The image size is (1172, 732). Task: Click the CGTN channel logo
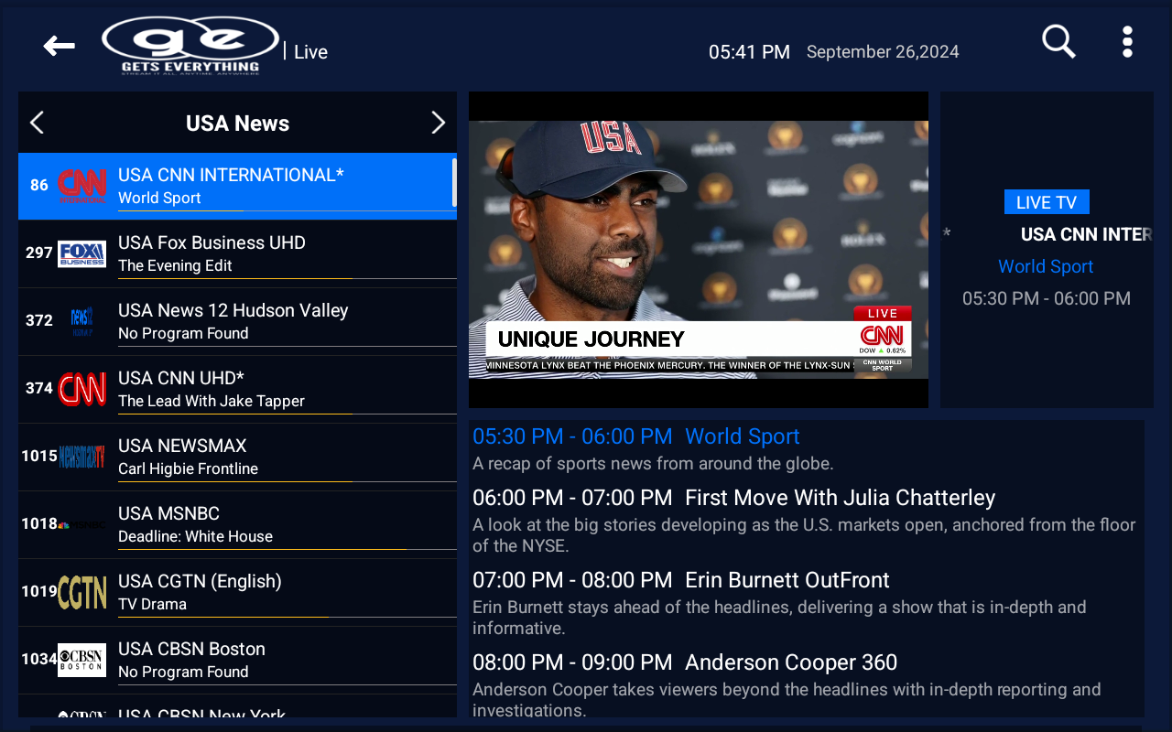[81, 592]
